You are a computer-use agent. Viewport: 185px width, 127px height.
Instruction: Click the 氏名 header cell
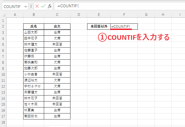(x=34, y=27)
